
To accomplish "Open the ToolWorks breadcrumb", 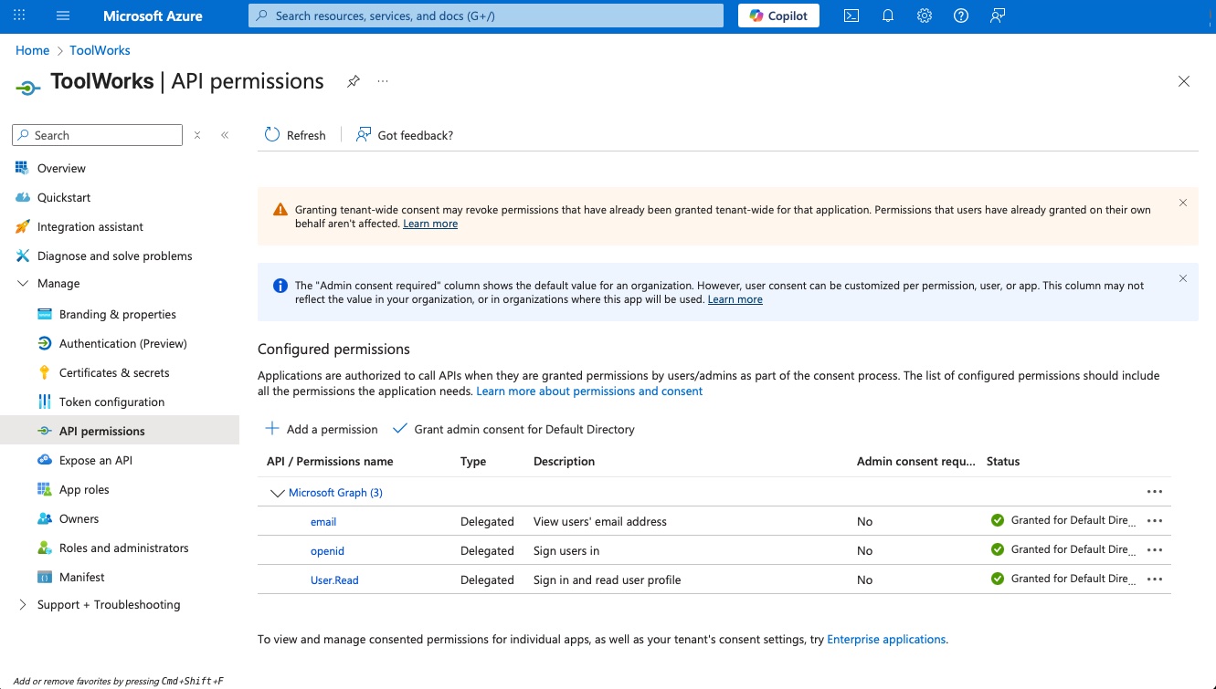I will coord(100,50).
